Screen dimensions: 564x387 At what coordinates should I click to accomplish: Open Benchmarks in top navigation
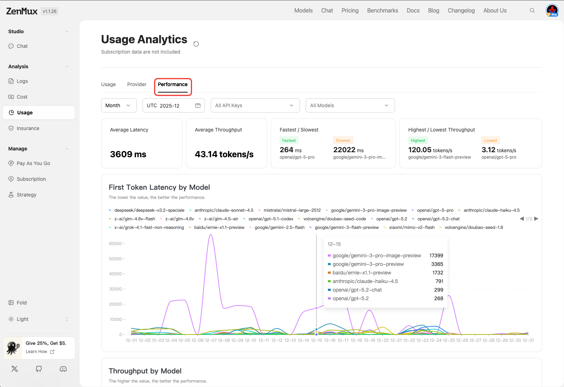[382, 11]
